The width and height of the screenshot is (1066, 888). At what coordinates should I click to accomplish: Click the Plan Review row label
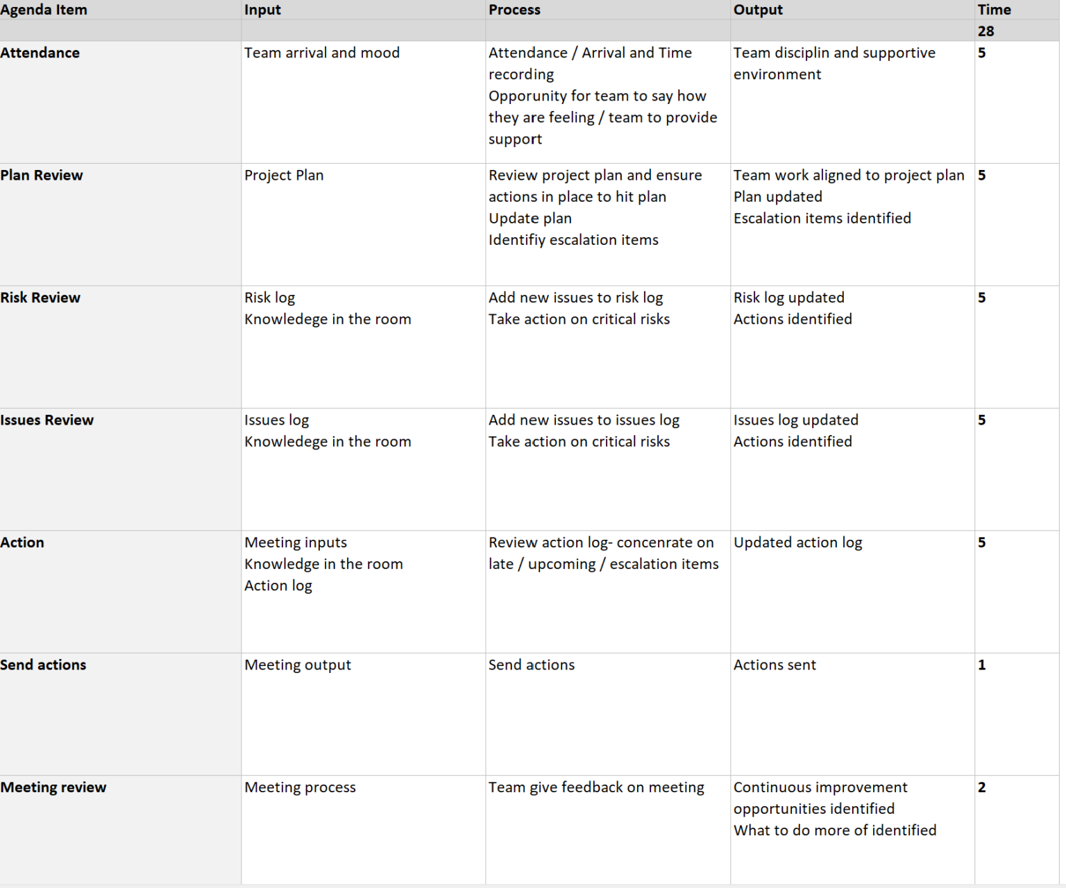click(x=42, y=176)
